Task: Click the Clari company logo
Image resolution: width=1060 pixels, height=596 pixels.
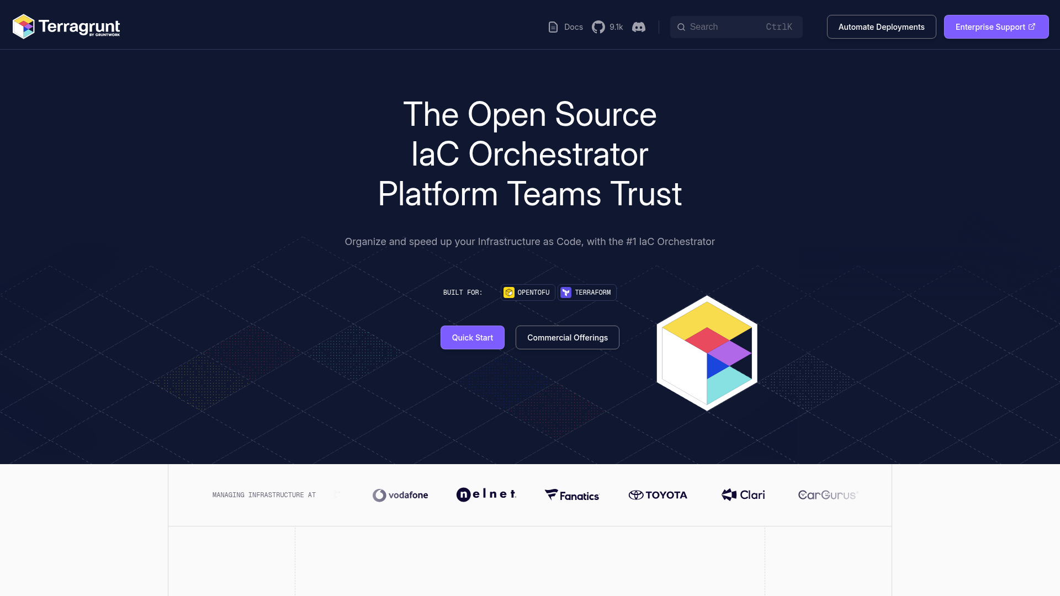Action: pos(743,495)
